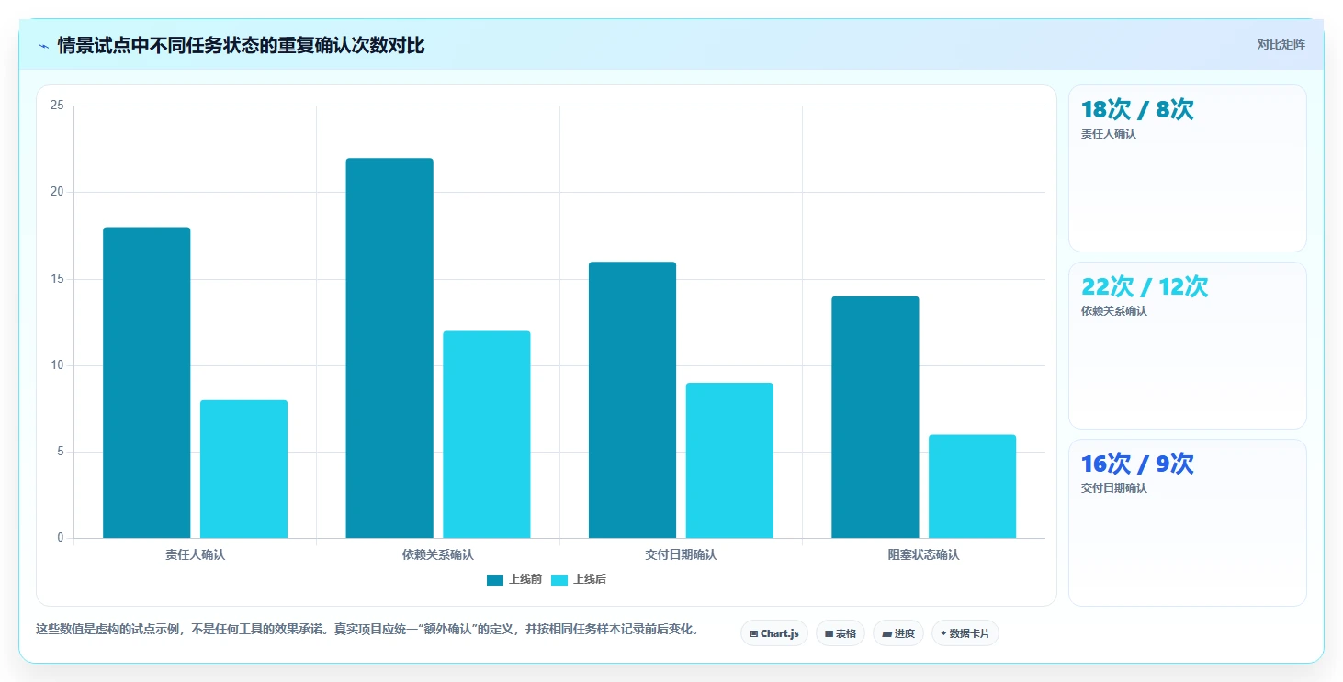
Task: Click the 上线前 legend text
Action: [x=525, y=579]
